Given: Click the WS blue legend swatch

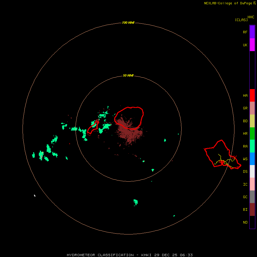Looking at the screenshot, I should (x=252, y=159).
